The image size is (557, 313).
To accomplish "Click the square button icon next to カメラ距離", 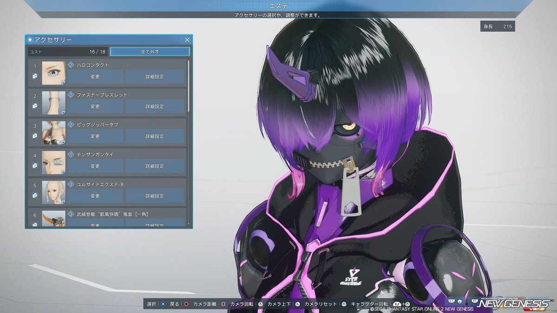I will 223,304.
